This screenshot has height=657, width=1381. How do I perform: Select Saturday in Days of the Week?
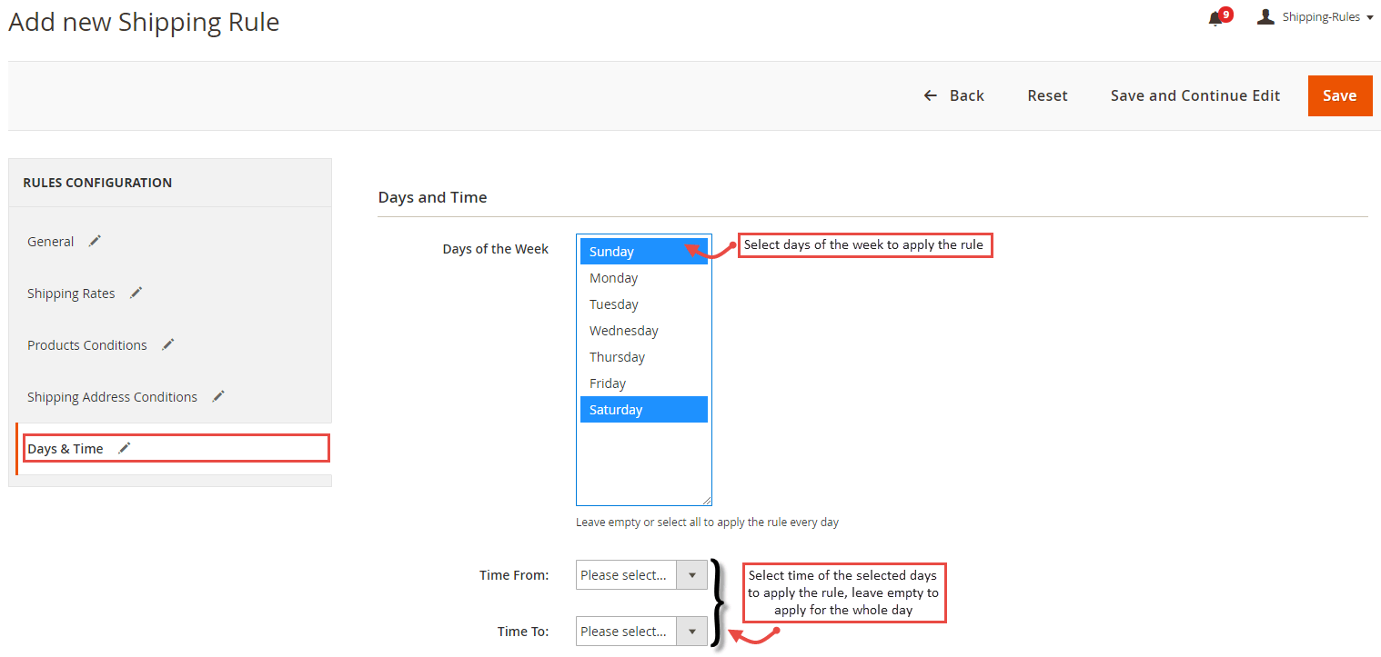coord(643,410)
